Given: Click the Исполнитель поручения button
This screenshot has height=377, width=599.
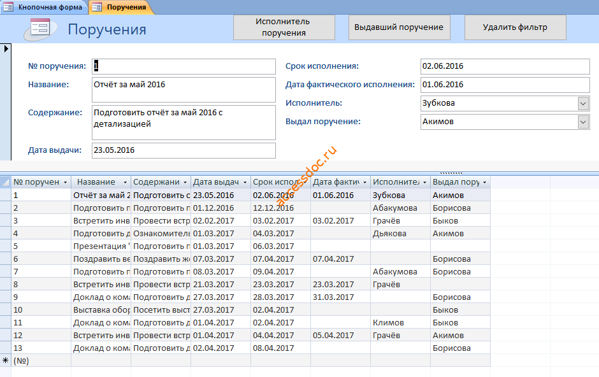Looking at the screenshot, I should (284, 27).
